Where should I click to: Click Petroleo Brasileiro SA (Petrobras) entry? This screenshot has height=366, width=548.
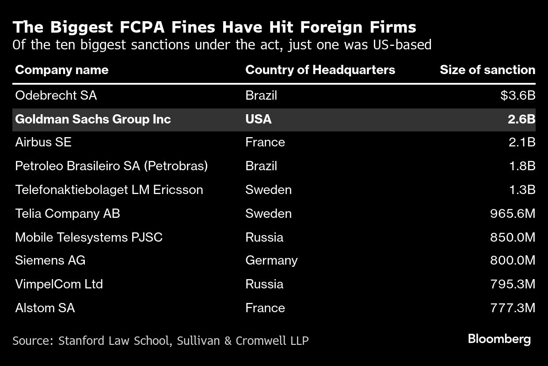coord(111,166)
